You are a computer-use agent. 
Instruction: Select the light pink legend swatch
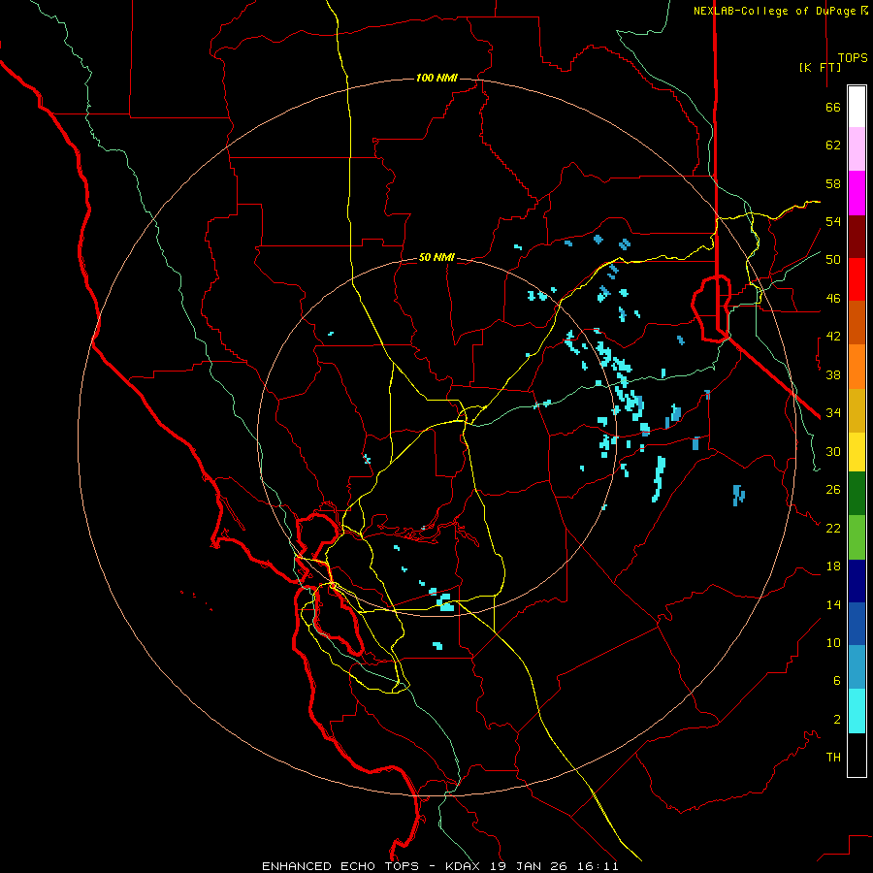click(857, 149)
